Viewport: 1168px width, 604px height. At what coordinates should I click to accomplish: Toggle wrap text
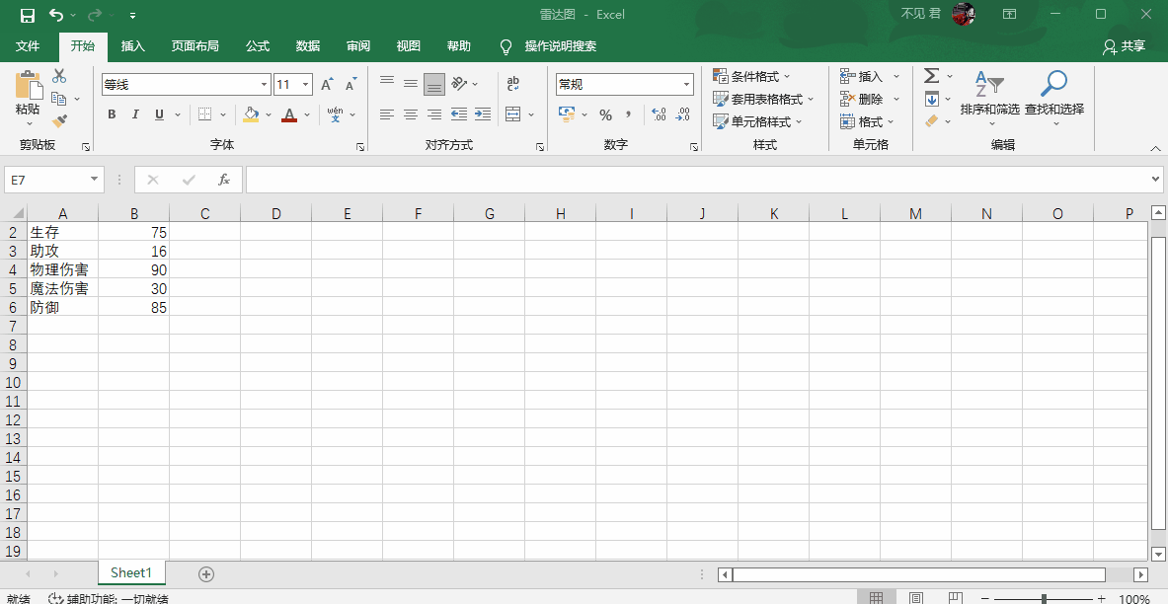[513, 84]
